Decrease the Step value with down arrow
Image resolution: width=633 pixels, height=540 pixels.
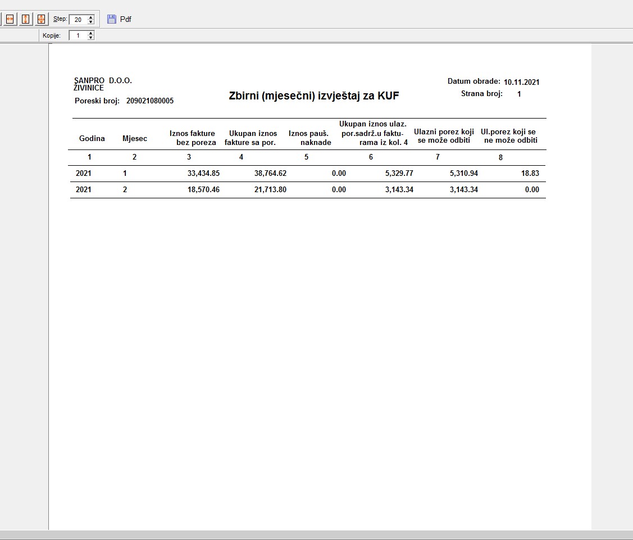(x=91, y=22)
